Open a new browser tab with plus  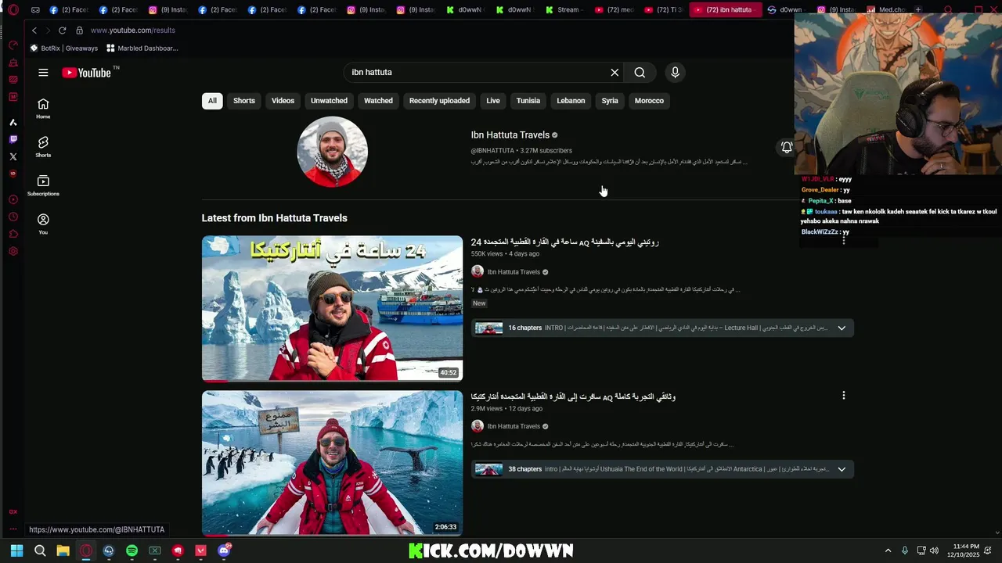[918, 10]
